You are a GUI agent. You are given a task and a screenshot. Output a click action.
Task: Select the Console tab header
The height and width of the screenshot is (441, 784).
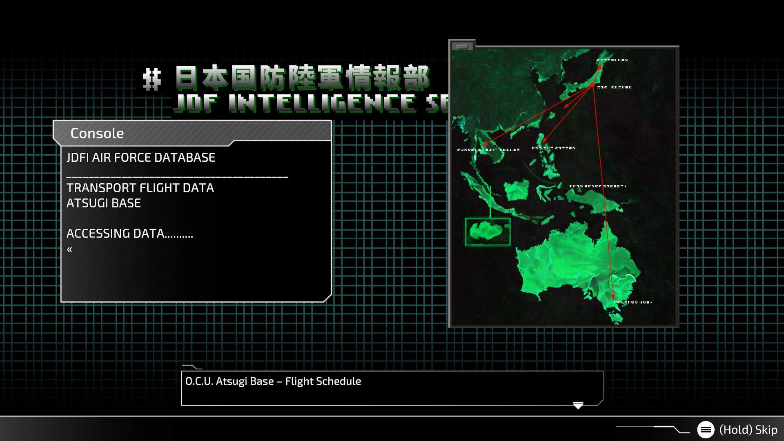tap(97, 133)
